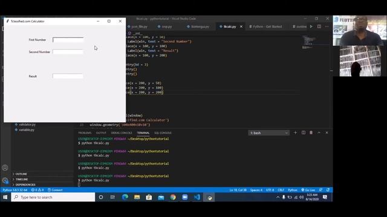
Task: Create a new terminal with plus icon
Action: click(x=295, y=133)
